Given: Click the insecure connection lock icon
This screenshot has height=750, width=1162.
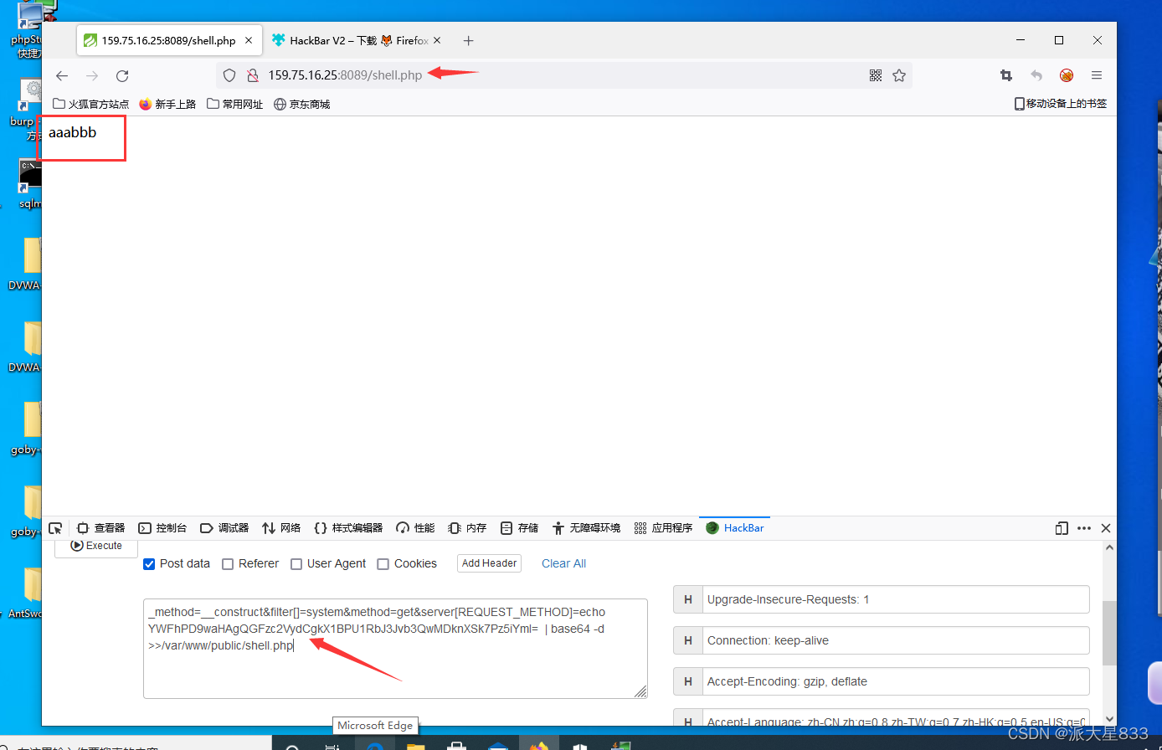Looking at the screenshot, I should coord(251,75).
